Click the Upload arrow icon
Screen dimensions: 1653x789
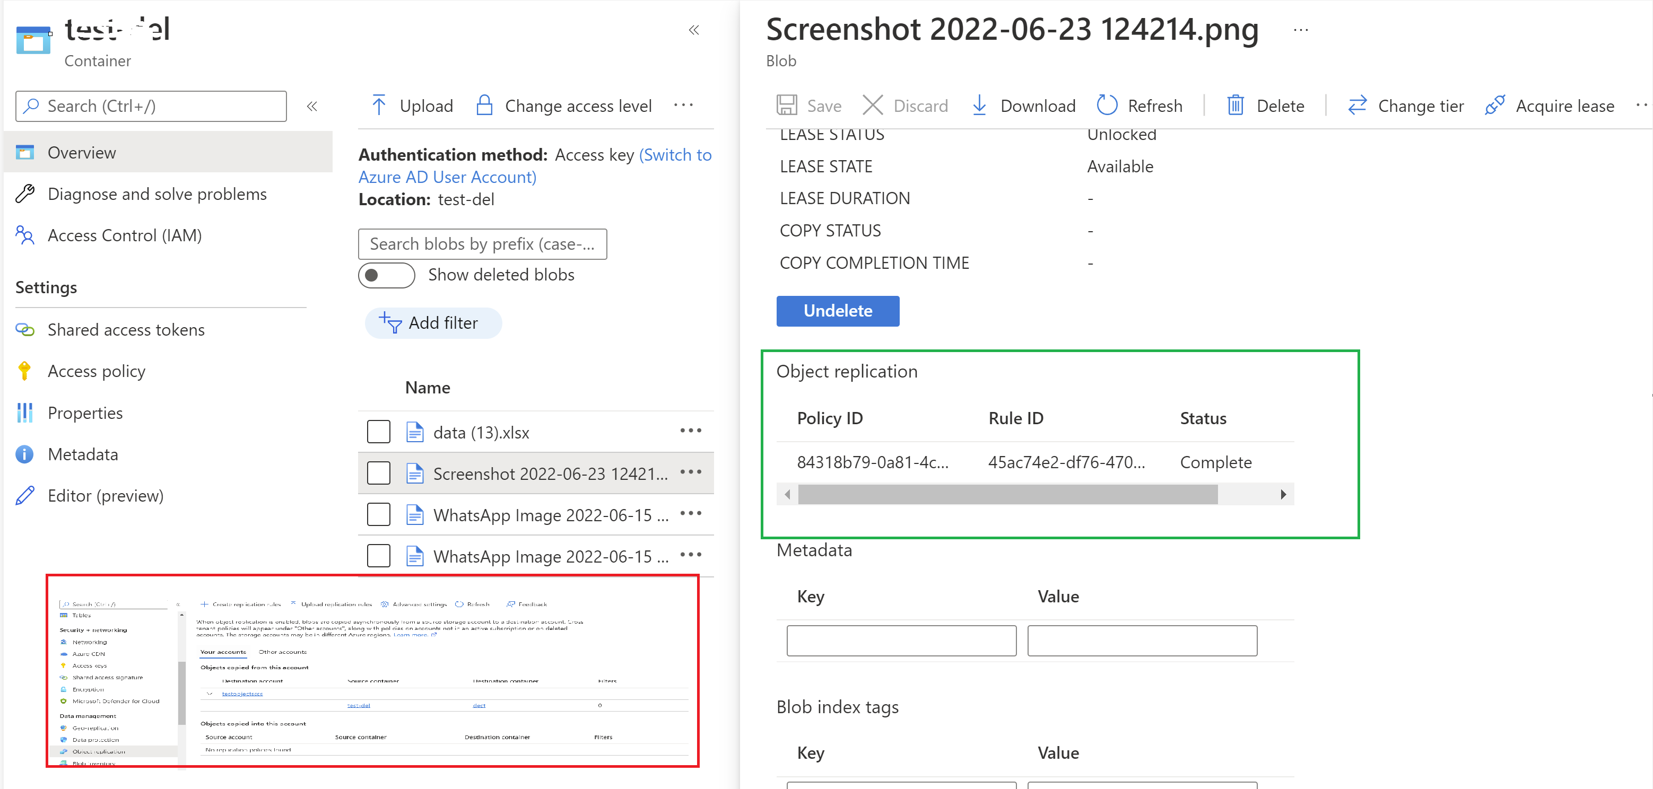coord(379,105)
